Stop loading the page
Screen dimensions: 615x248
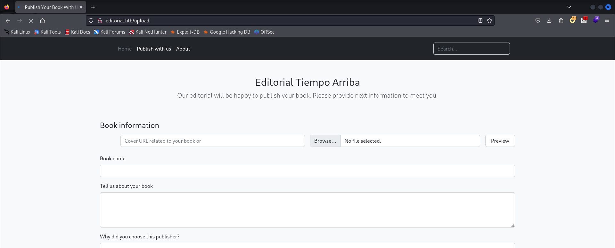pyautogui.click(x=31, y=20)
